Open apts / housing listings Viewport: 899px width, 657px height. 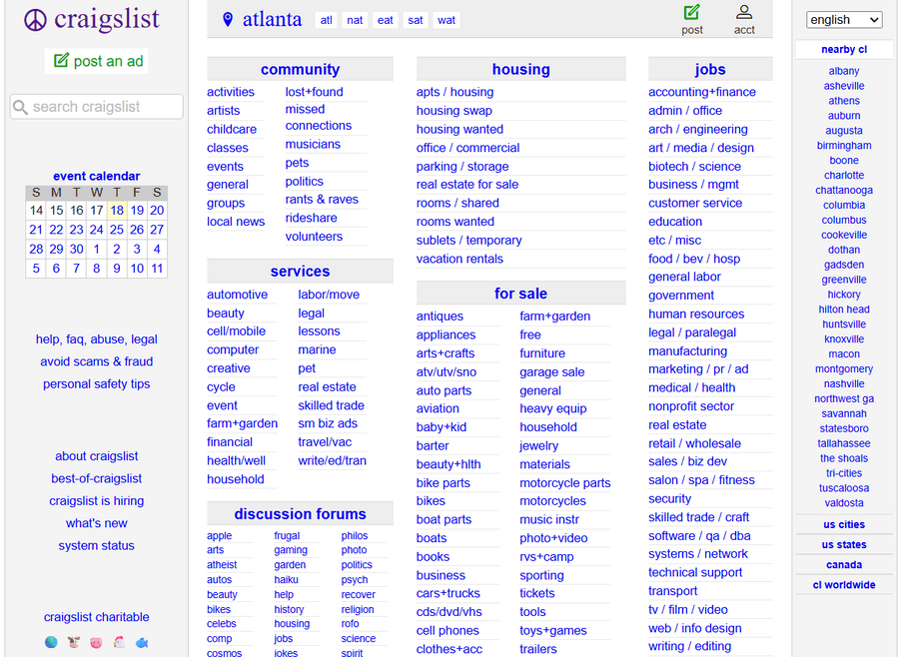(454, 92)
